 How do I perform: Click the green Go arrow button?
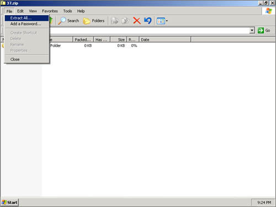click(264, 30)
